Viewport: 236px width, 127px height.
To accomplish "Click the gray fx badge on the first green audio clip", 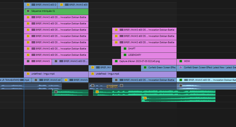I will click(56, 92).
